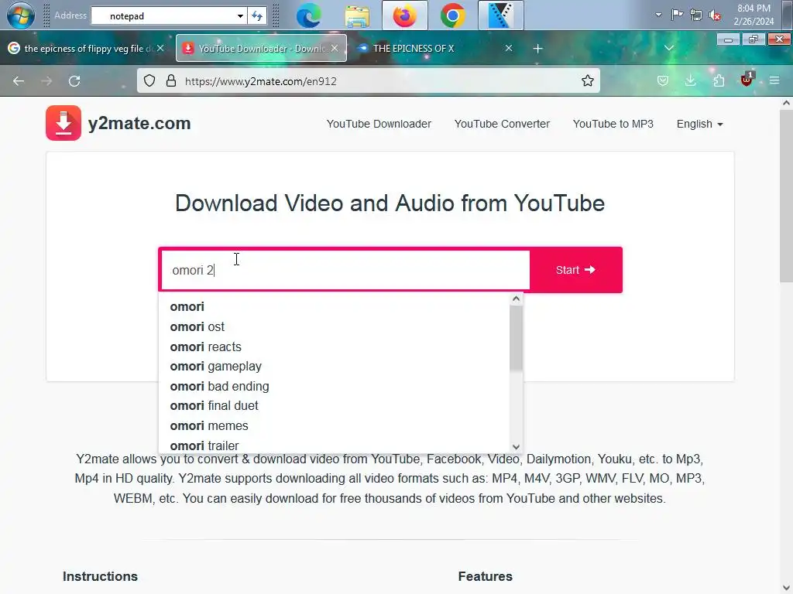Pick the 'omori gameplay' suggestion
Image resolution: width=793 pixels, height=594 pixels.
click(x=334, y=366)
